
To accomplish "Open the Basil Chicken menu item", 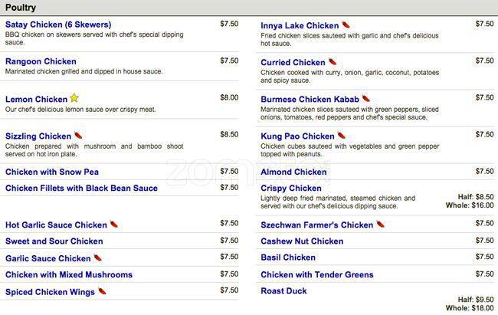I will (288, 258).
